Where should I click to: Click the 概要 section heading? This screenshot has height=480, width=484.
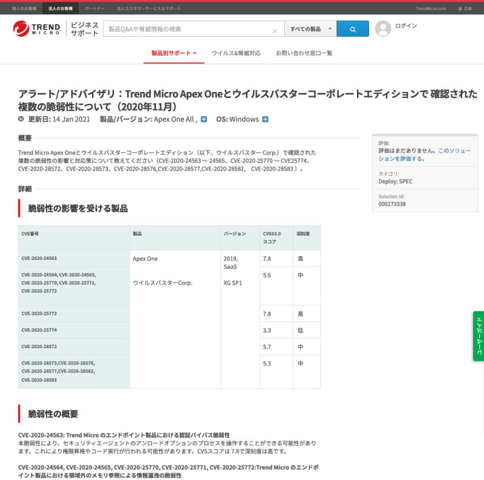coord(25,138)
